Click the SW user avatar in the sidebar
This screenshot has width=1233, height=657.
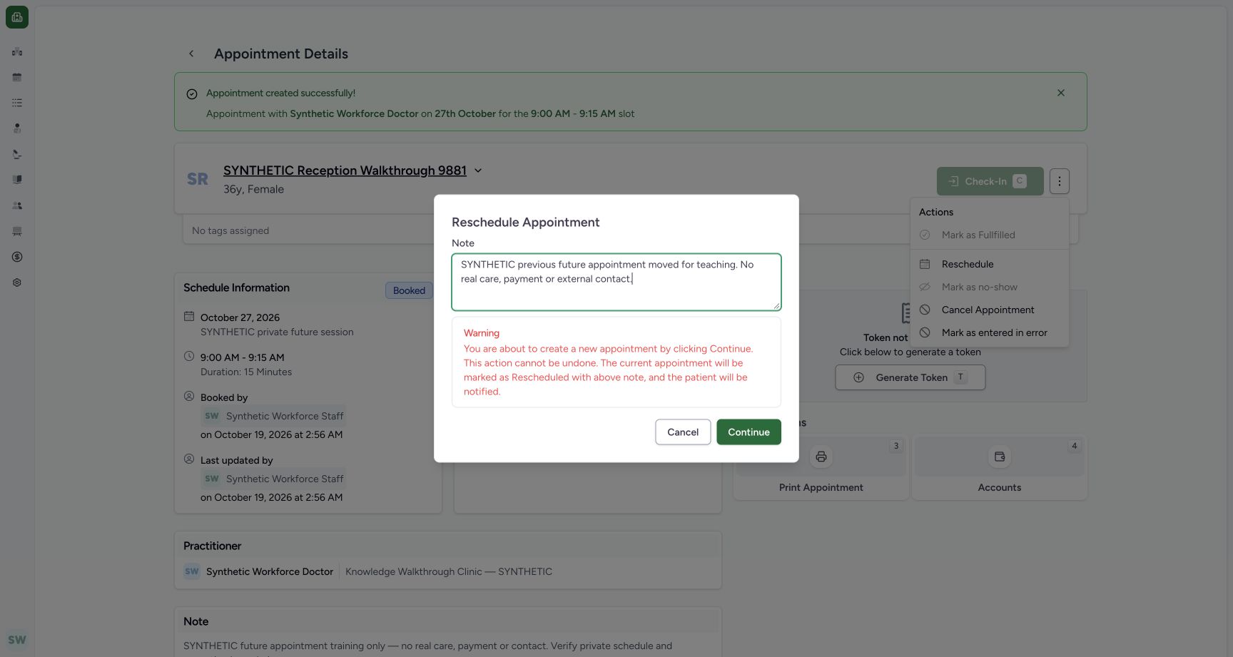[17, 640]
